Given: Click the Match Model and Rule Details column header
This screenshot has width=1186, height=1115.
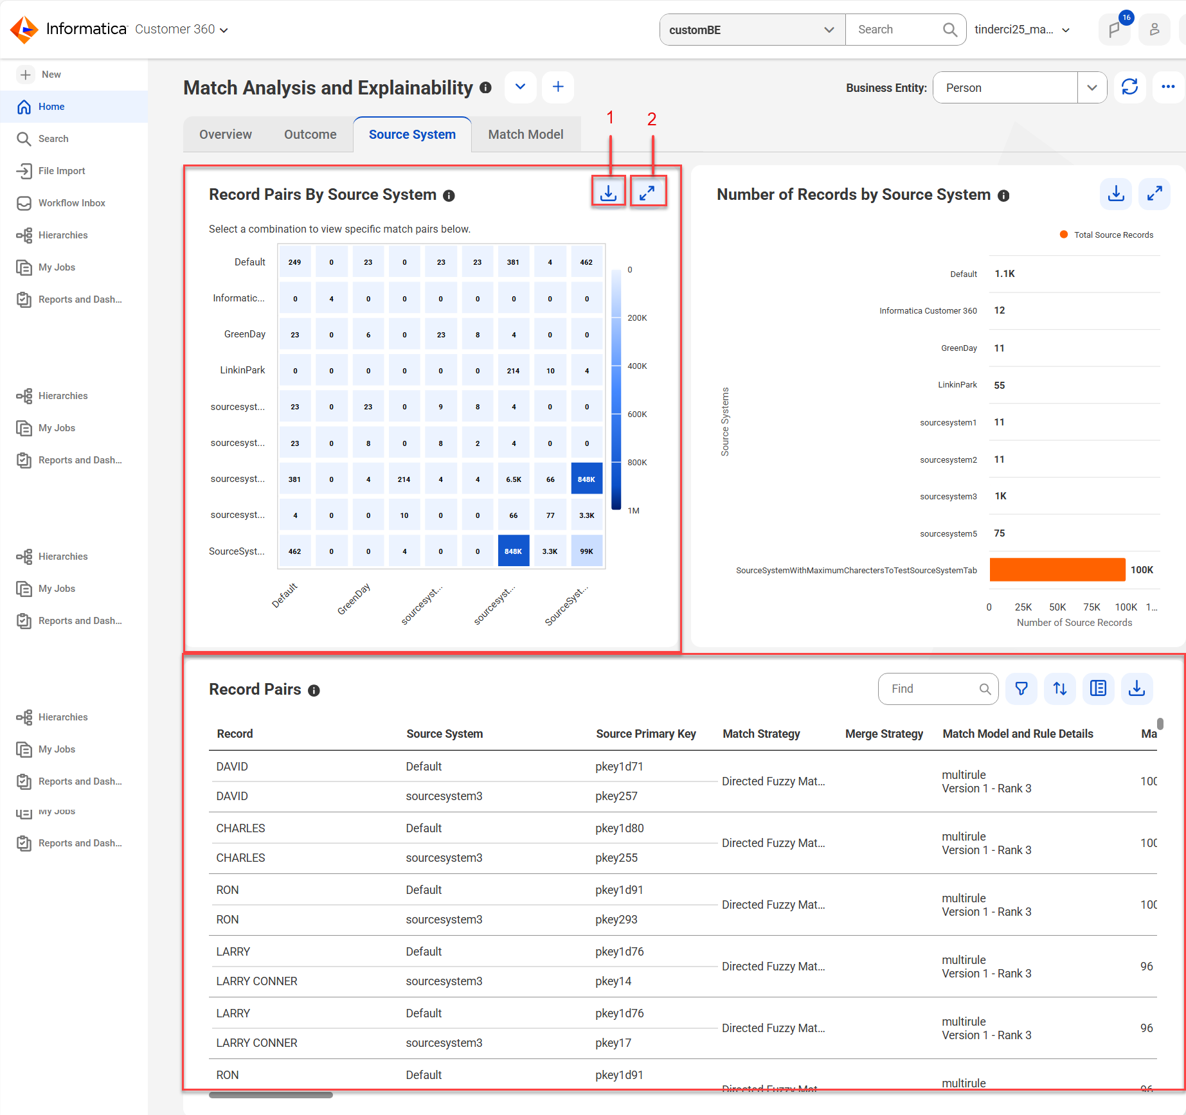Looking at the screenshot, I should [1018, 734].
